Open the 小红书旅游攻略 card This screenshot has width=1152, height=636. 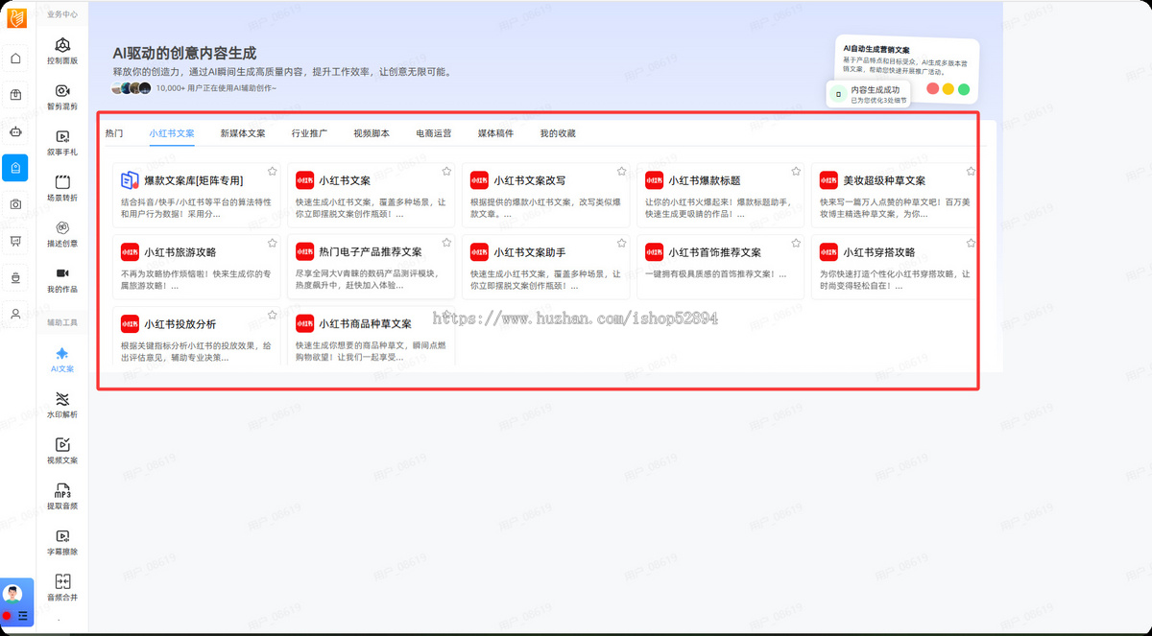coord(196,267)
